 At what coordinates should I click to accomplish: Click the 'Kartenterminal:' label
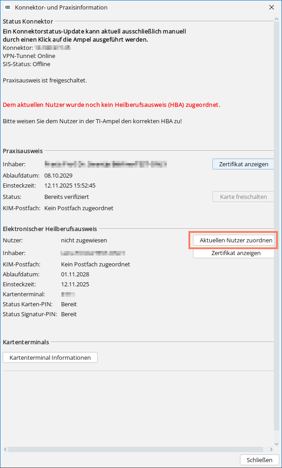click(24, 294)
